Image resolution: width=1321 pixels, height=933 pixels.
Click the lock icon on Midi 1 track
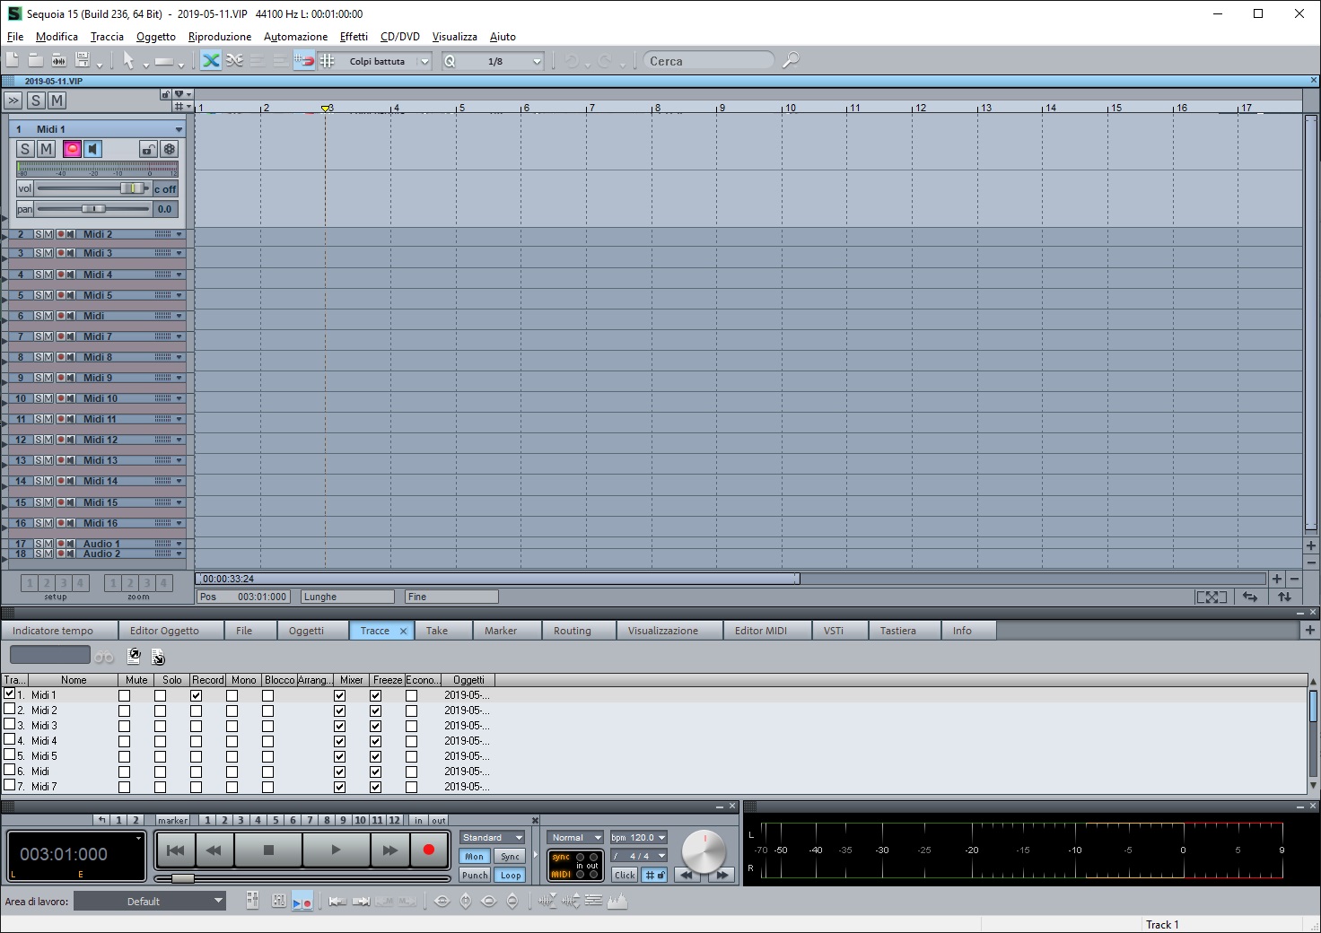point(148,149)
